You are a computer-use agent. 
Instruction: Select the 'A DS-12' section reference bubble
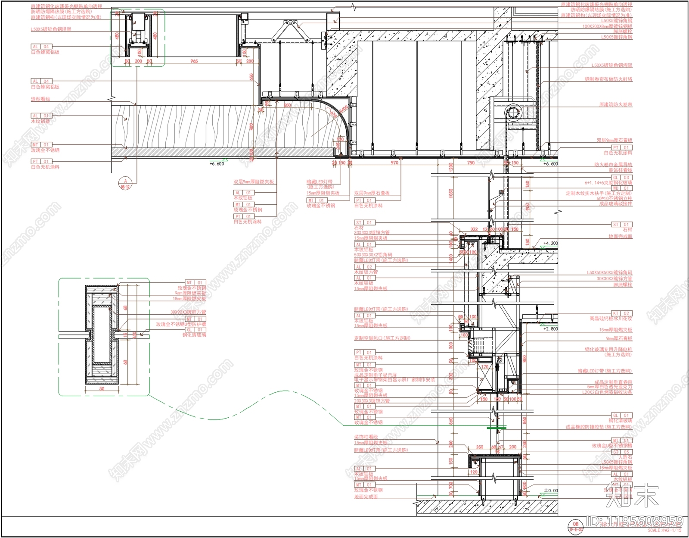click(125, 184)
